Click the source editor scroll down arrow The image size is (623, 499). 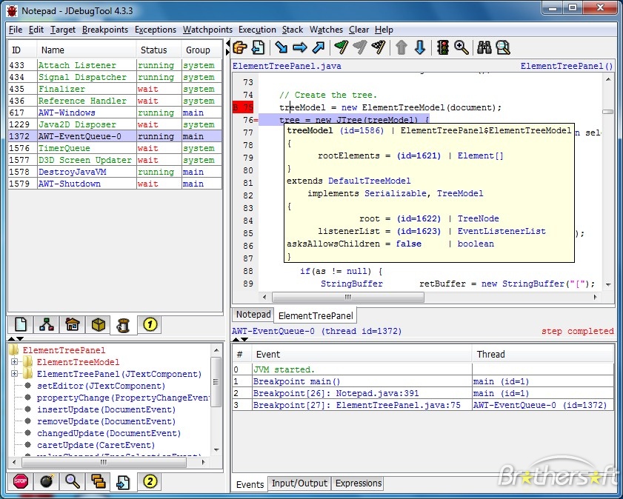pyautogui.click(x=608, y=284)
